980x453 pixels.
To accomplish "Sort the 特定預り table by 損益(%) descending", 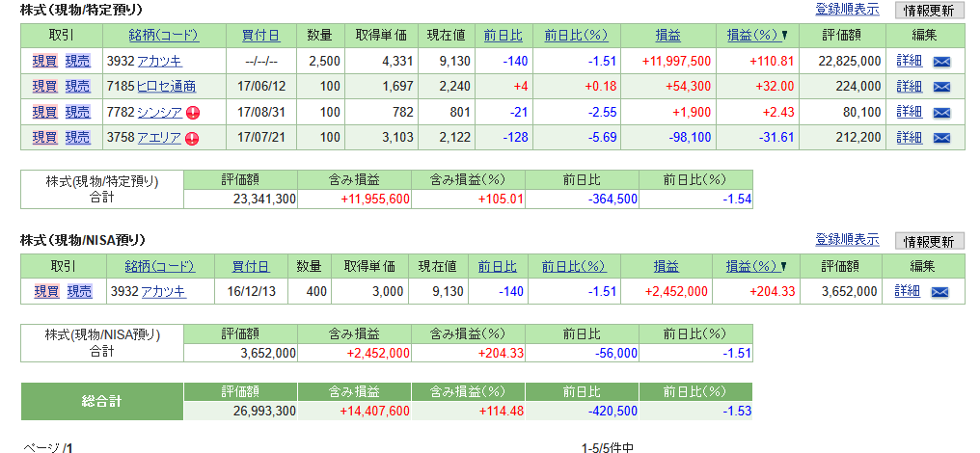I will 757,36.
